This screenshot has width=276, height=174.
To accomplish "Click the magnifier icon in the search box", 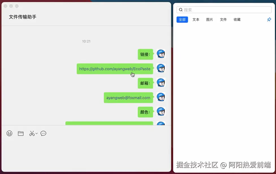I will pyautogui.click(x=181, y=10).
